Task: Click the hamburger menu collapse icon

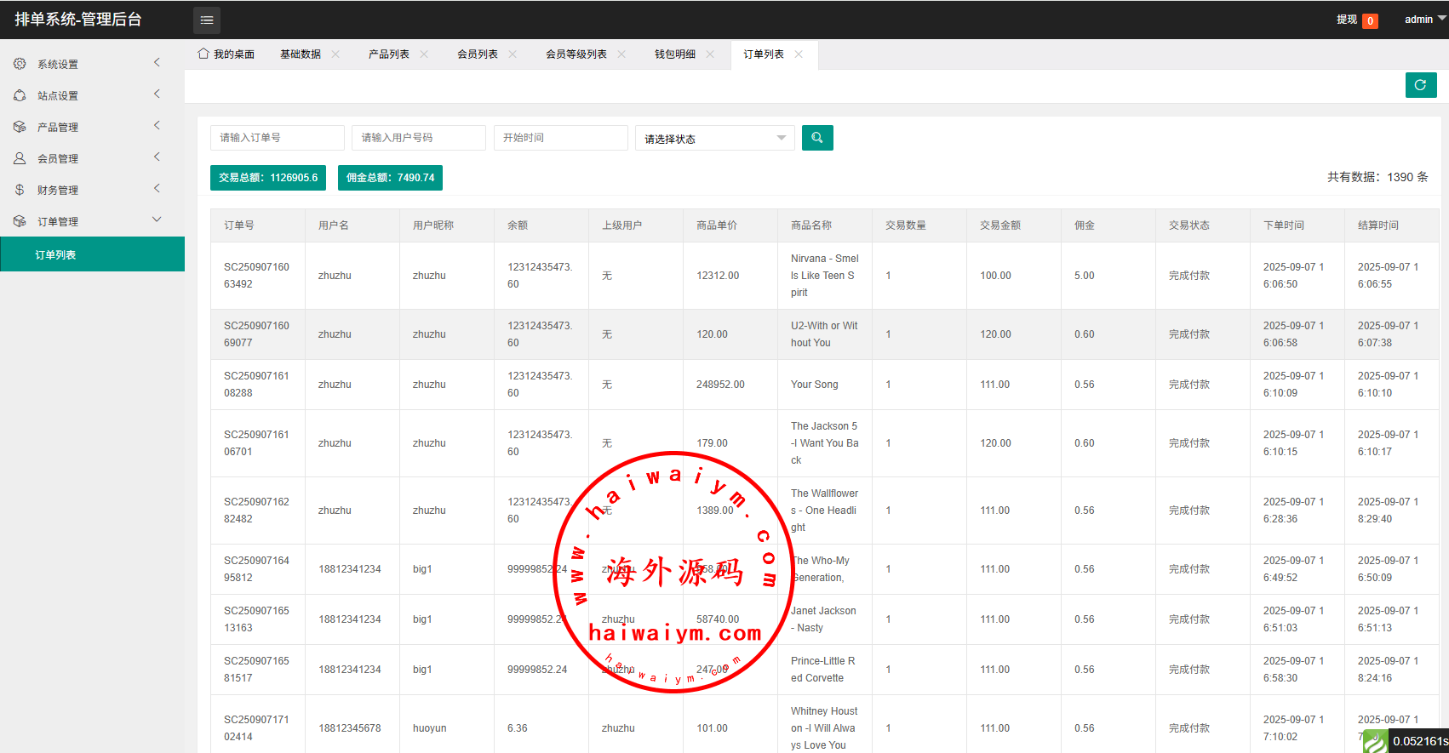Action: [x=207, y=20]
